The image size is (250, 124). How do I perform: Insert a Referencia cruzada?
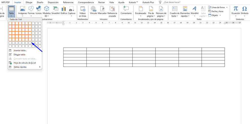pyautogui.click(x=112, y=12)
